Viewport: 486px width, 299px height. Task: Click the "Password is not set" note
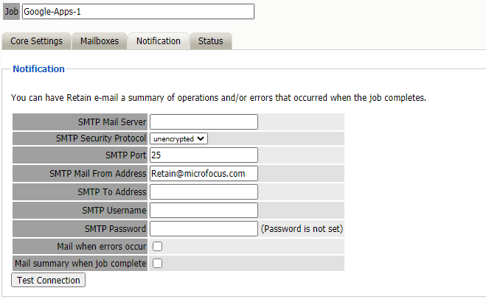[302, 229]
